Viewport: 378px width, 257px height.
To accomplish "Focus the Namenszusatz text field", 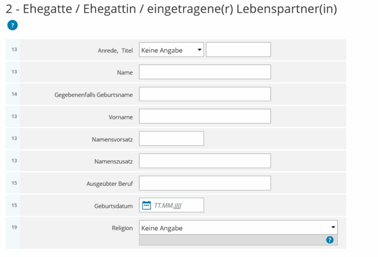I will tap(205, 161).
